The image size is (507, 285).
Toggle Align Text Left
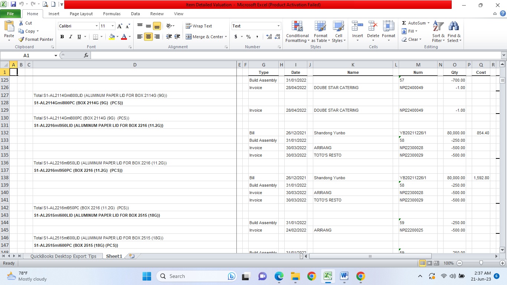(x=140, y=37)
